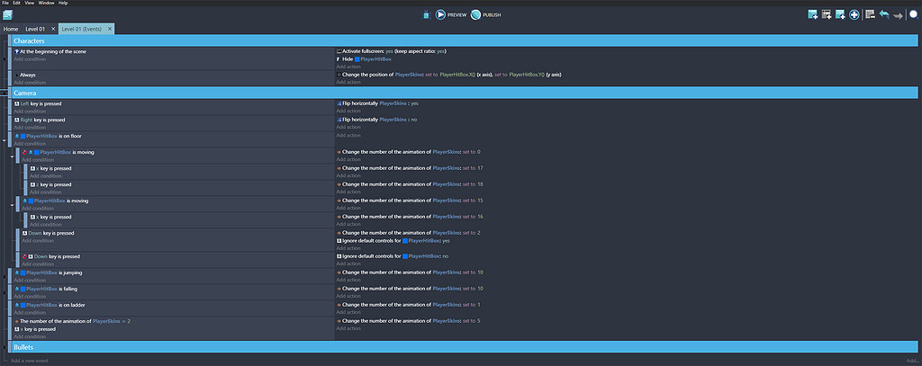Click 'Flip horizontally PlayerSkins: yes' action

click(377, 103)
